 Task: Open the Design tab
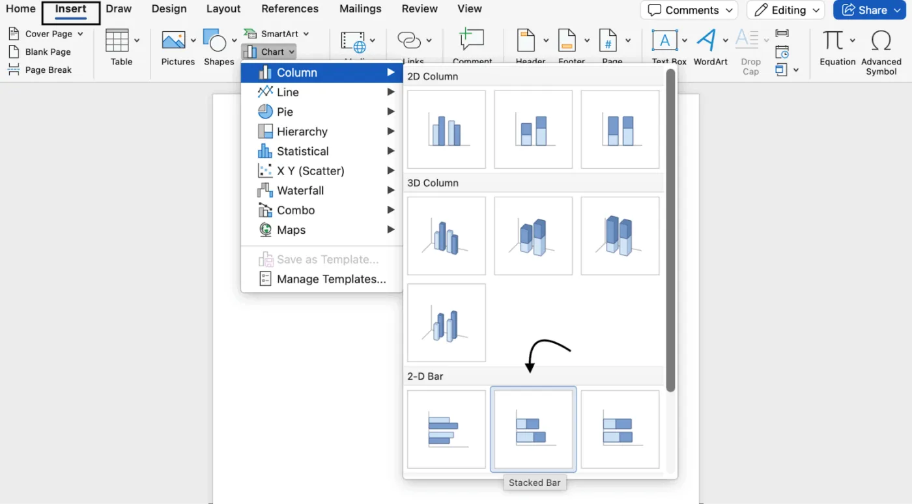[x=169, y=9]
